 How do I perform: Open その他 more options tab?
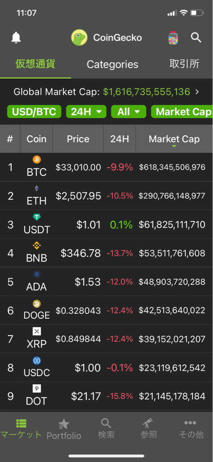191,429
